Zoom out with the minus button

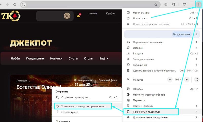tap(170, 80)
